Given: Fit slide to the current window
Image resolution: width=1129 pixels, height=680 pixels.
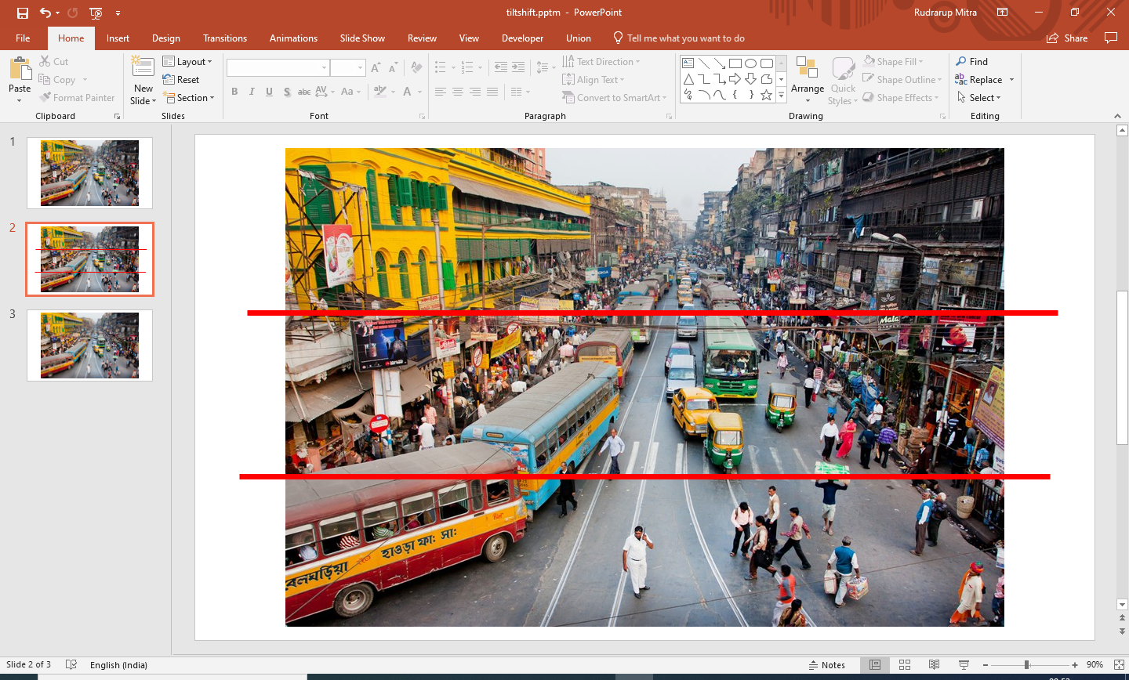Looking at the screenshot, I should point(1119,664).
